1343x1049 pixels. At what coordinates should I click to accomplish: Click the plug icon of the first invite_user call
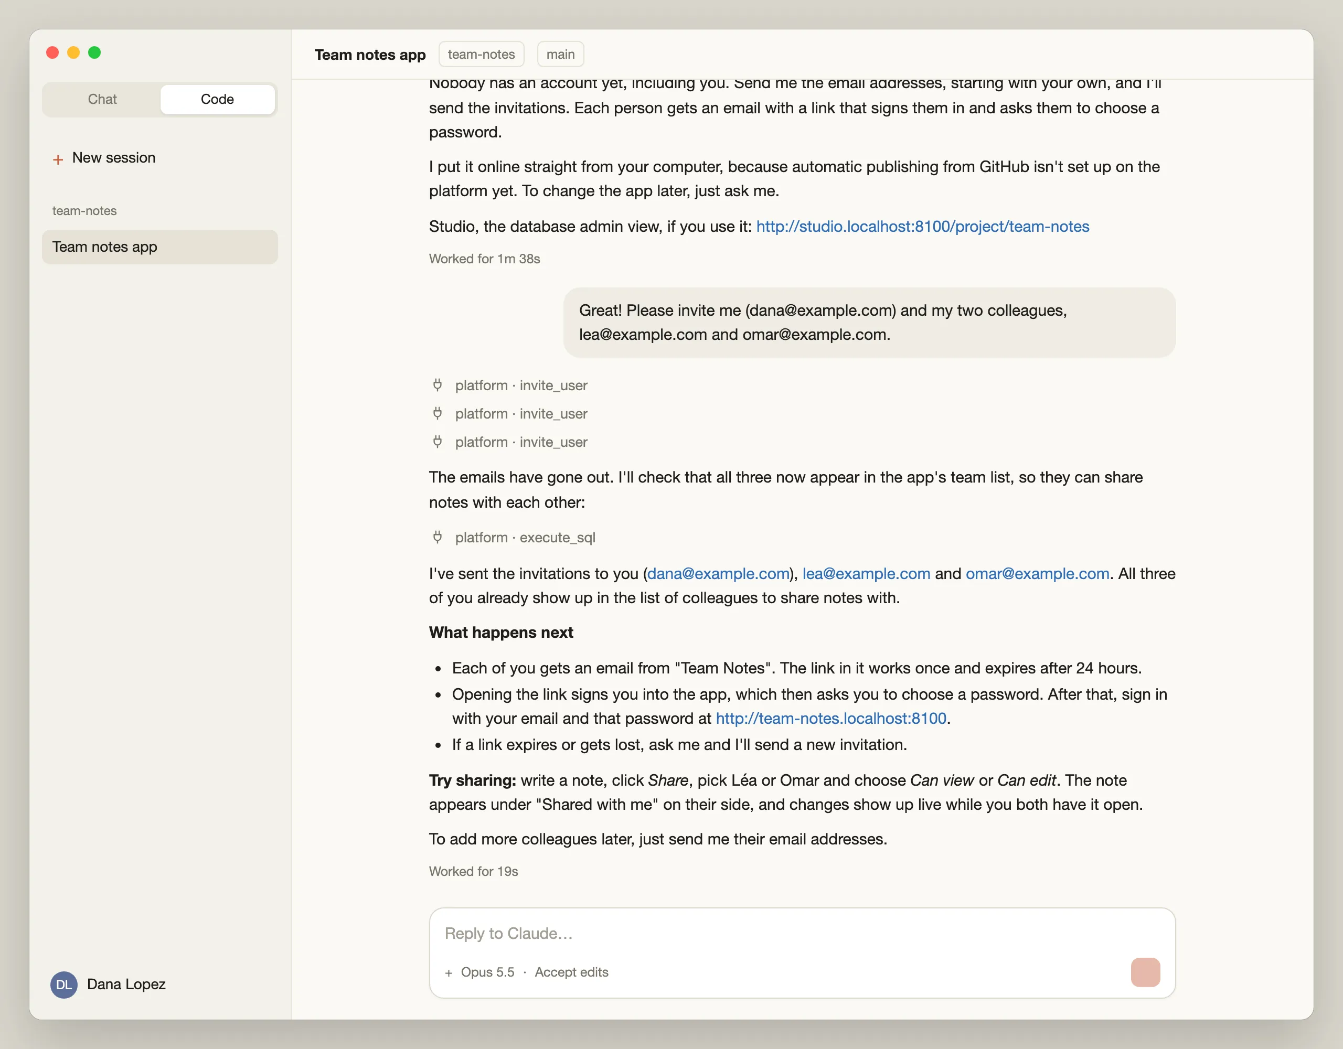(x=437, y=385)
